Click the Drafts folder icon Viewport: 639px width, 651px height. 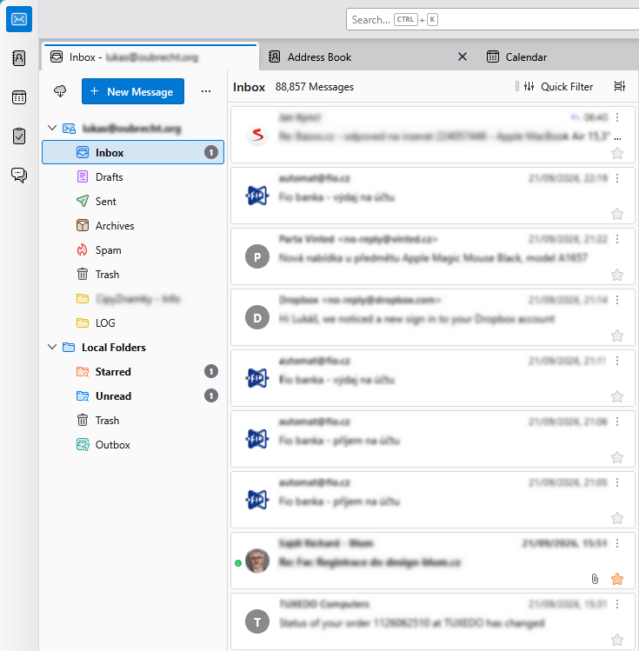pos(83,176)
